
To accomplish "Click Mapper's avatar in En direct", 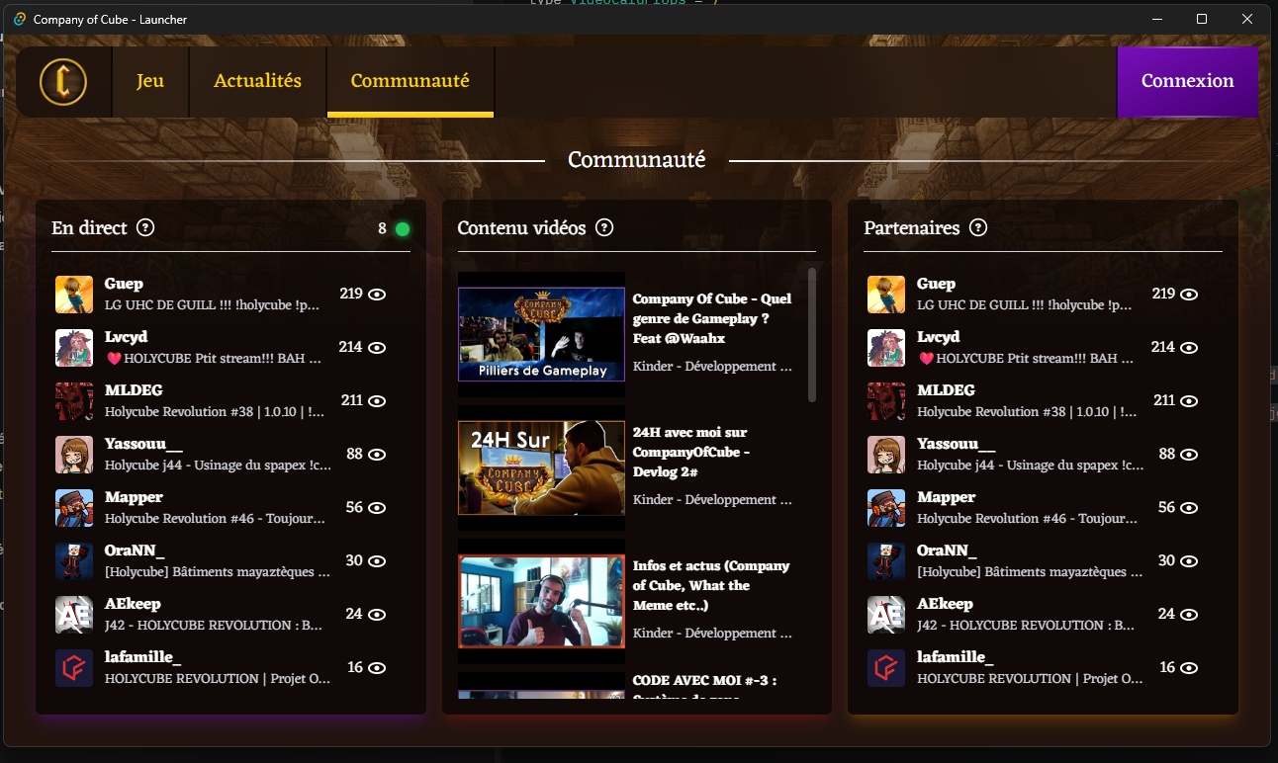I will click(74, 508).
